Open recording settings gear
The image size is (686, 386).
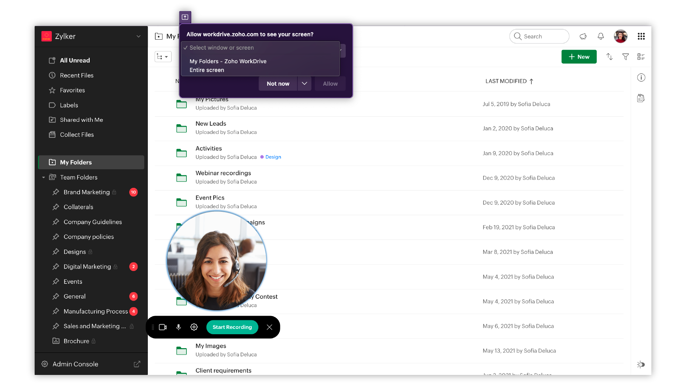point(194,327)
